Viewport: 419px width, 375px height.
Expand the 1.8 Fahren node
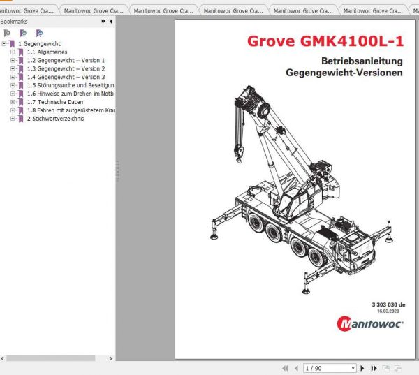tap(13, 110)
